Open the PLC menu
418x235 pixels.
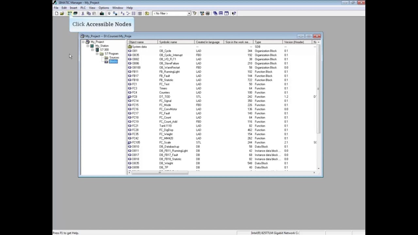pos(83,8)
